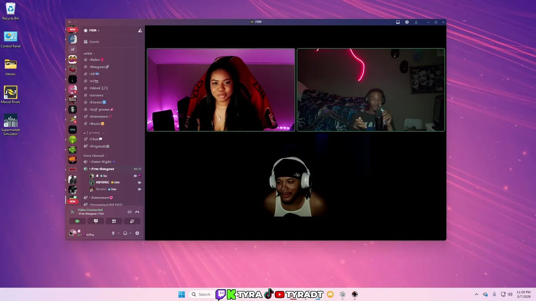Screen dimensions: 536x301
Task: Start screen sharing in Discord voice panel
Action: pos(96,221)
